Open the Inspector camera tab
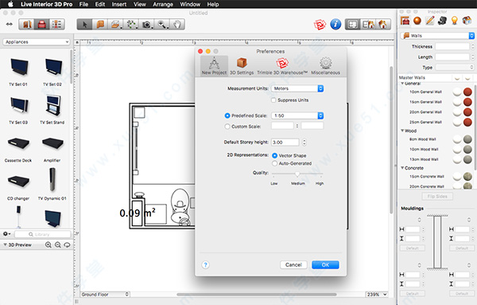This screenshot has width=477, height=305. (x=442, y=21)
